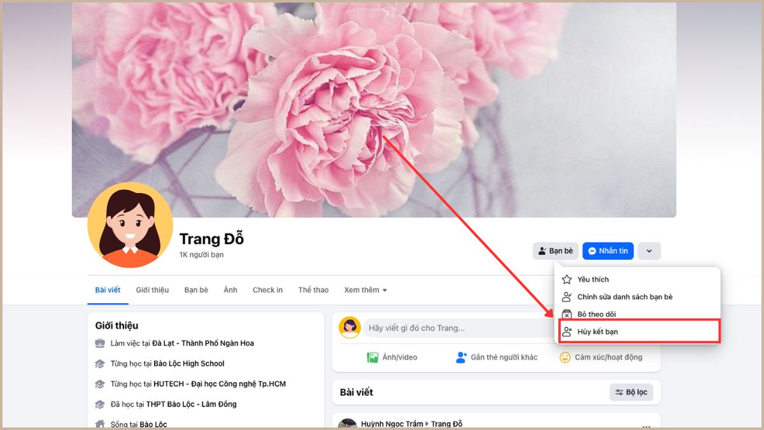The width and height of the screenshot is (764, 430).
Task: Click the unfollow box icon
Action: [567, 314]
